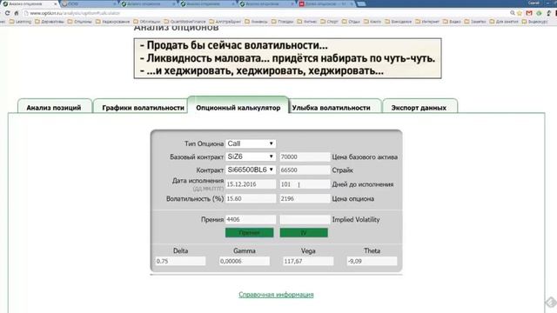This screenshot has height=313, width=557.
Task: Open the Отдых bookmarks folder
Action: point(351,22)
